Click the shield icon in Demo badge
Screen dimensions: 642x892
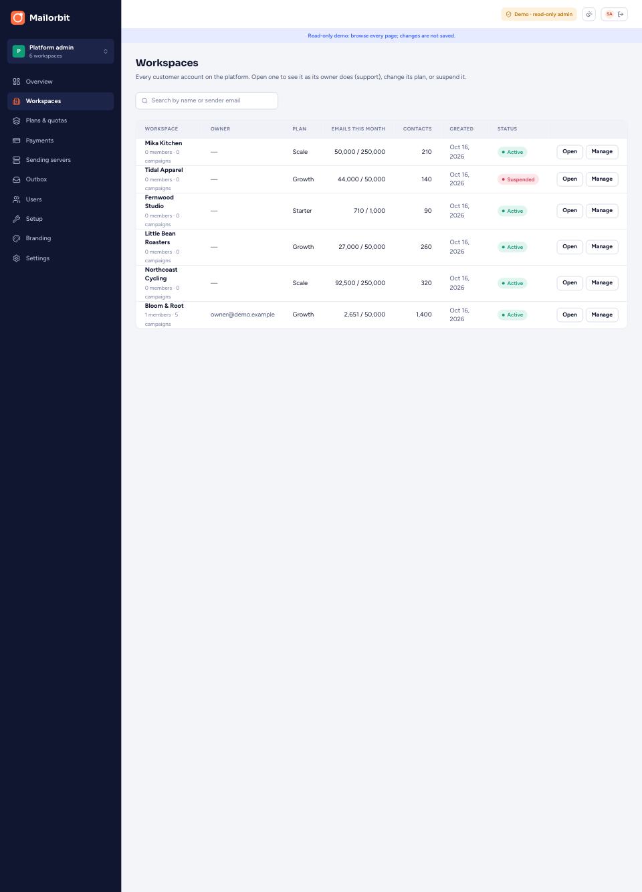coord(508,14)
